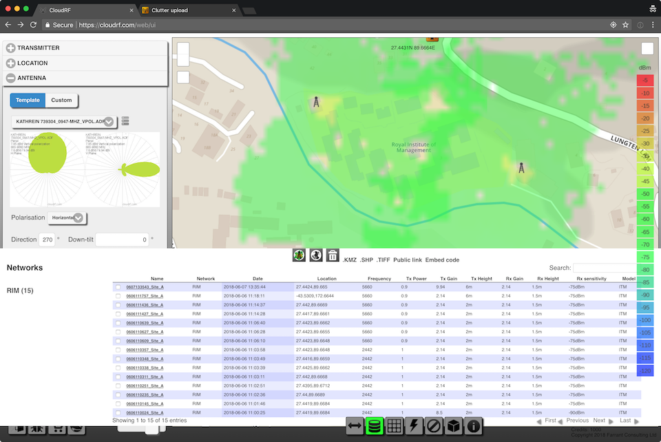Open the grid view icon at bottom
This screenshot has width=661, height=442.
point(394,425)
